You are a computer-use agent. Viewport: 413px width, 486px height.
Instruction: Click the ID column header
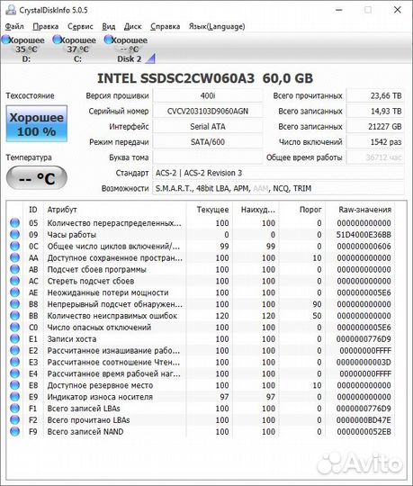pos(33,210)
